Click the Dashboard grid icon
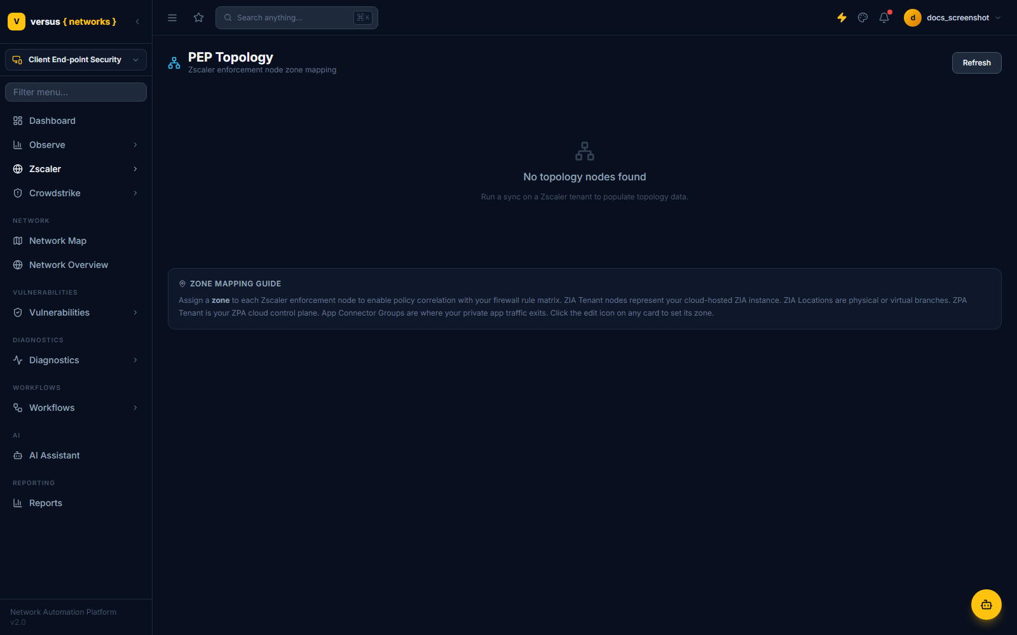This screenshot has width=1017, height=635. pyautogui.click(x=18, y=121)
